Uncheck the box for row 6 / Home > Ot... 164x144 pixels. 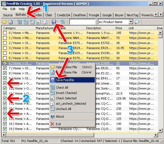(5, 63)
